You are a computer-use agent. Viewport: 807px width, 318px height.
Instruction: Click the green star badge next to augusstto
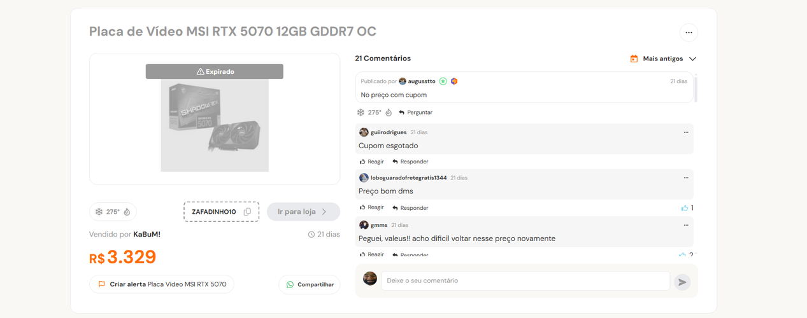[x=443, y=81]
